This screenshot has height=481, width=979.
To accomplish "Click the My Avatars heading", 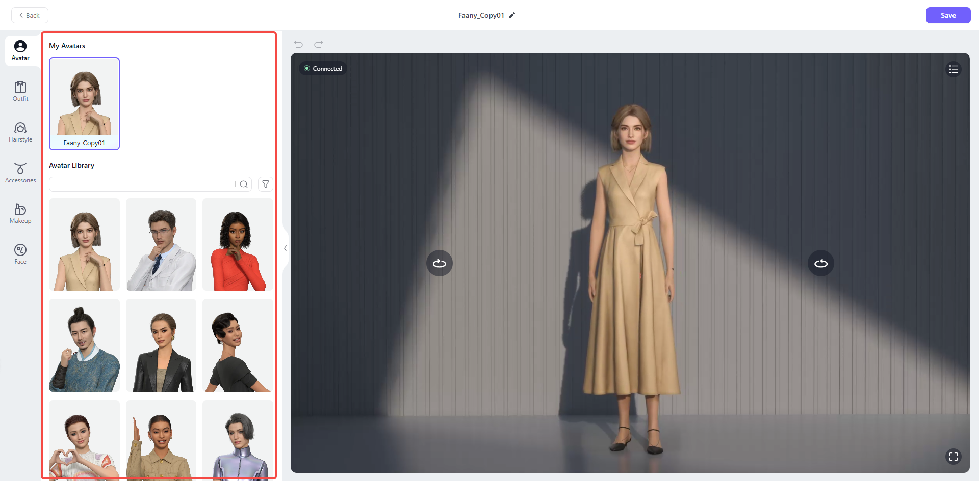I will click(x=67, y=46).
